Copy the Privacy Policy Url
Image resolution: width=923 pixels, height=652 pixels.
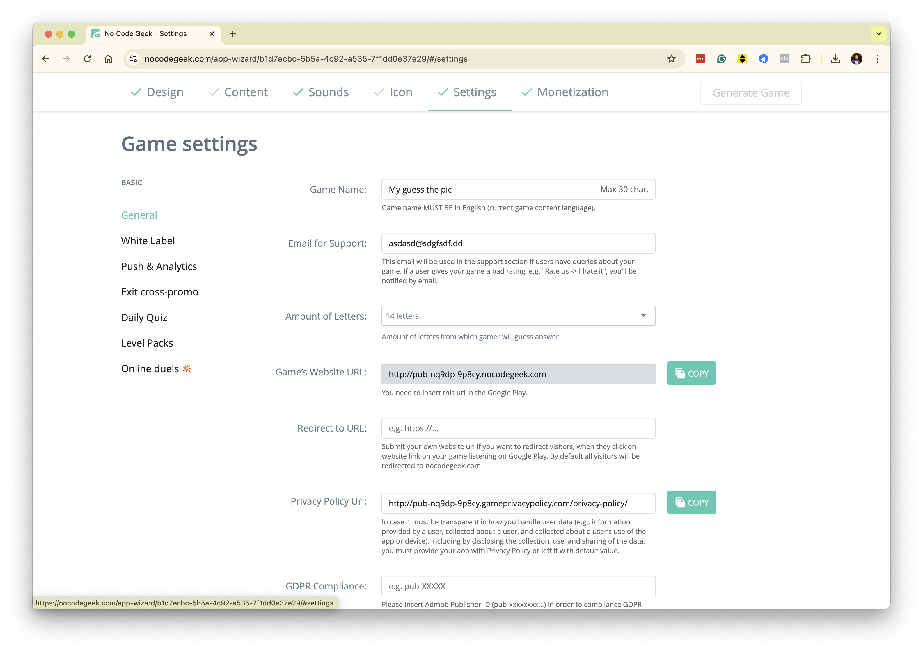click(x=691, y=502)
